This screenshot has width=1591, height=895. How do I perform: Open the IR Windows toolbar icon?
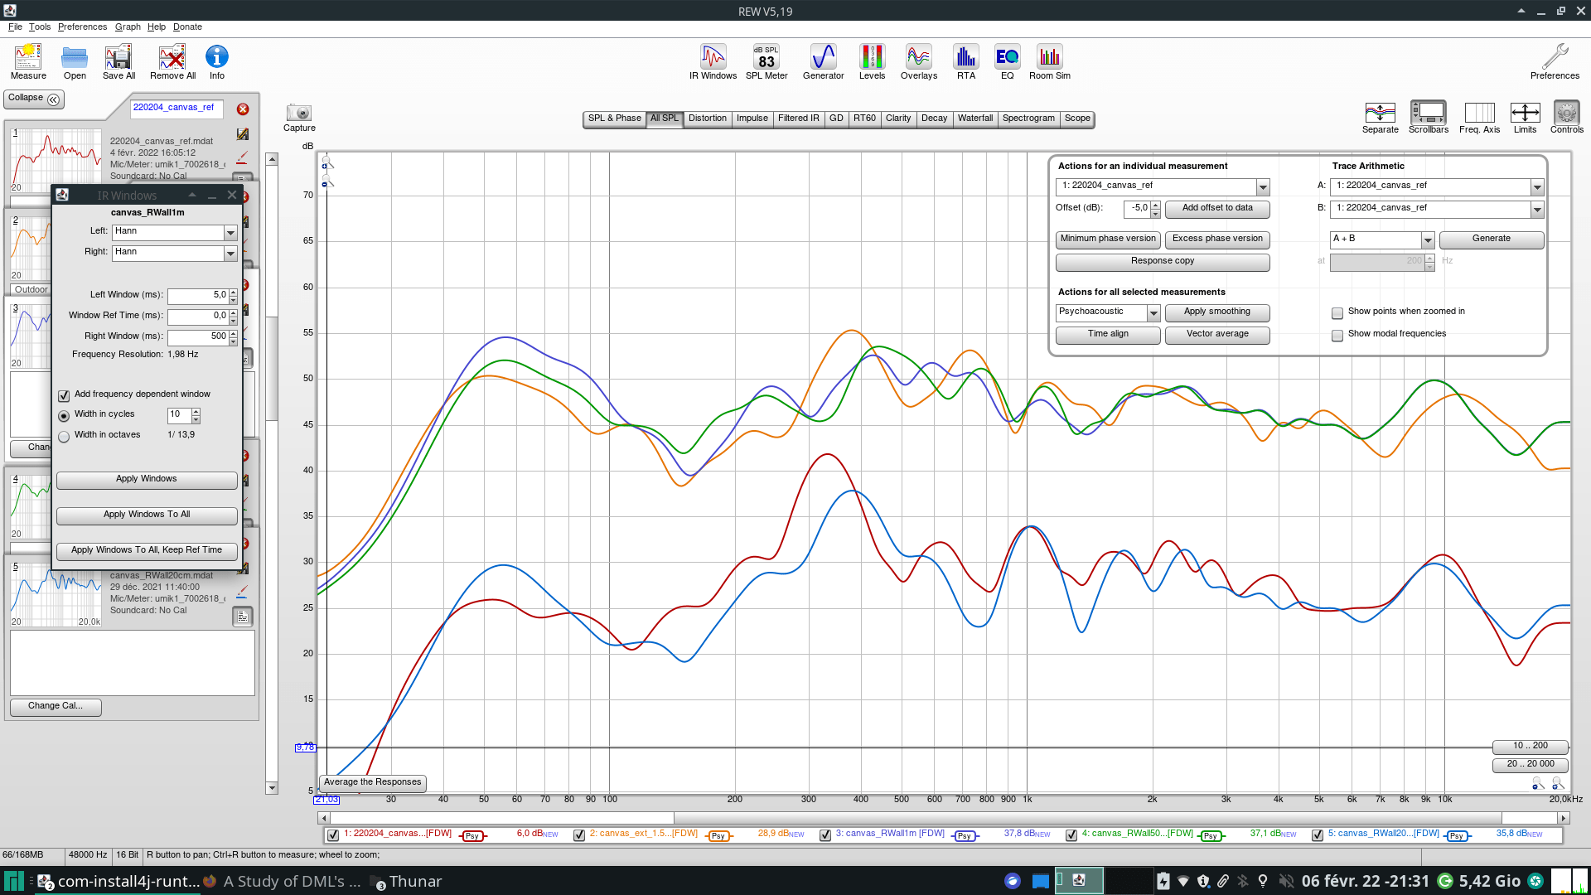click(x=713, y=61)
